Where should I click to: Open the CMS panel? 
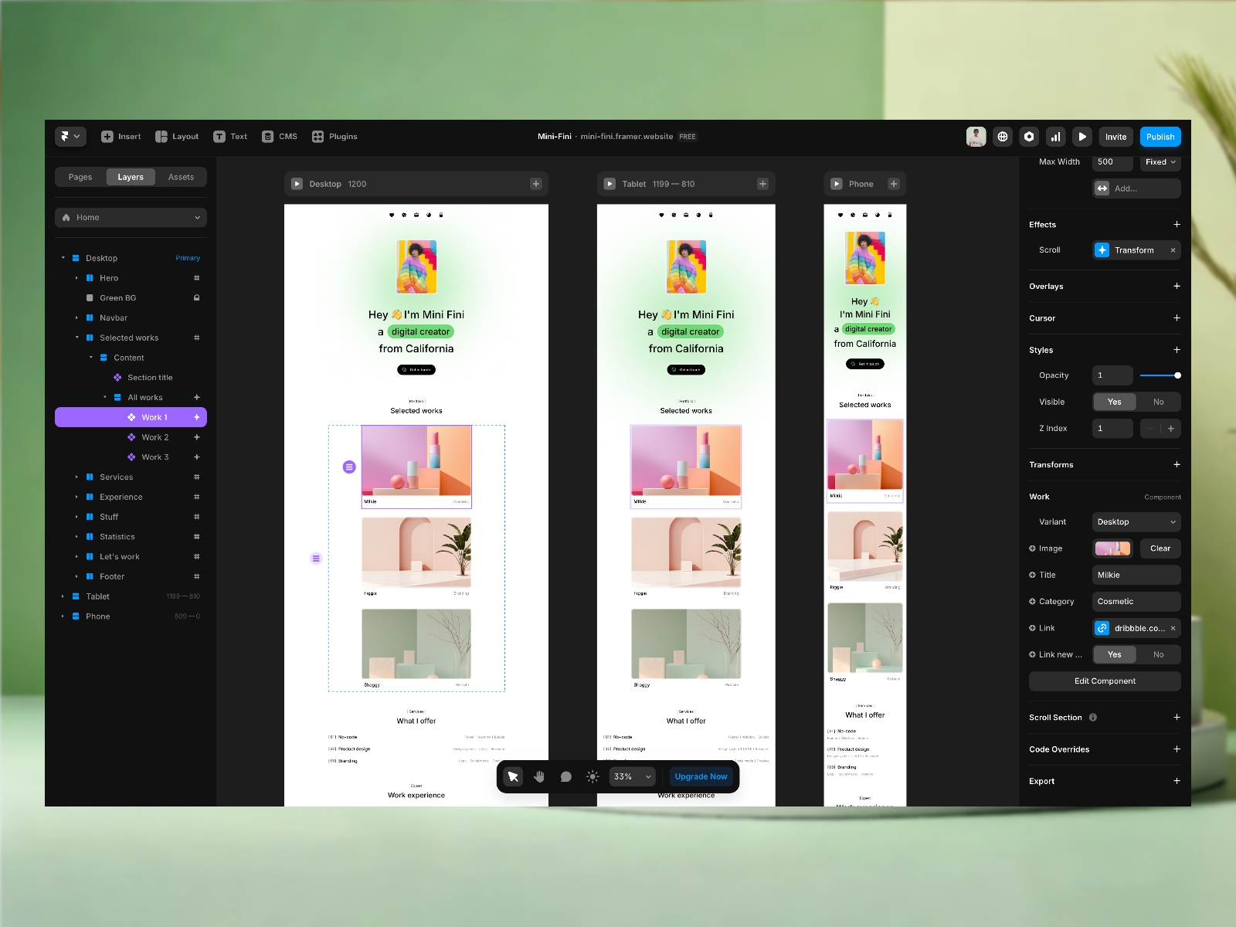point(278,136)
